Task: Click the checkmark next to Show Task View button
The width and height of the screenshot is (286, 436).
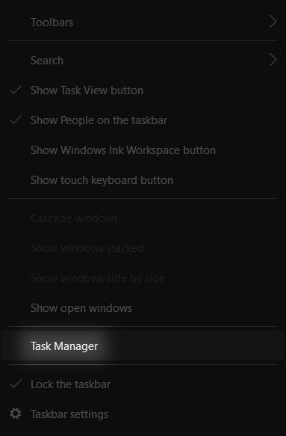Action: tap(16, 90)
